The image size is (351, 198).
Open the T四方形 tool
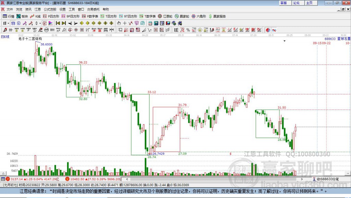coord(109,16)
